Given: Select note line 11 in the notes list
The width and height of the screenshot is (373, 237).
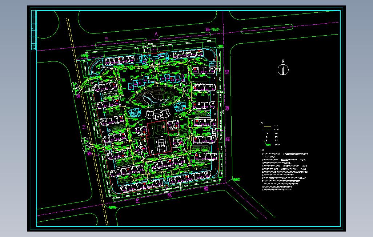Looking at the screenshot, I should (x=277, y=190).
